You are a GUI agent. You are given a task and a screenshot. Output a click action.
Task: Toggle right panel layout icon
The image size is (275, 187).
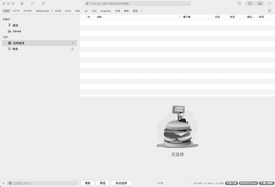269,4
